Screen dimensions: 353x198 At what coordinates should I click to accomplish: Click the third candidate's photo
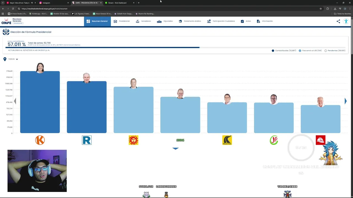133,83
